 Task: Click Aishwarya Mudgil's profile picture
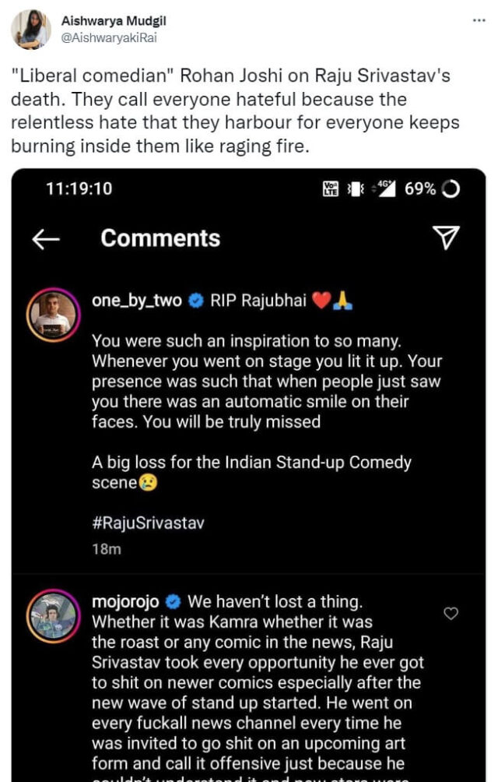31,30
